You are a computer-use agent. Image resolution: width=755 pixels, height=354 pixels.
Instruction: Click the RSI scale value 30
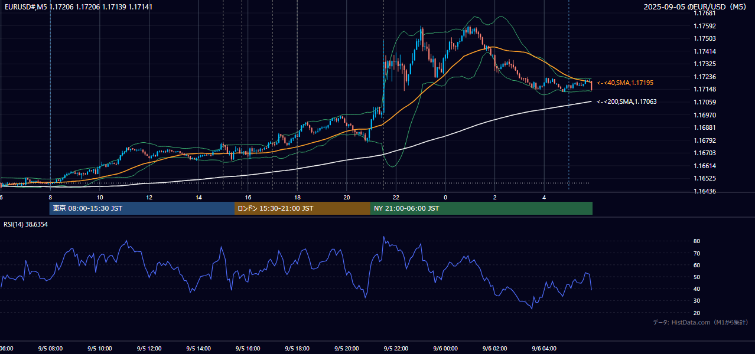[x=697, y=301]
